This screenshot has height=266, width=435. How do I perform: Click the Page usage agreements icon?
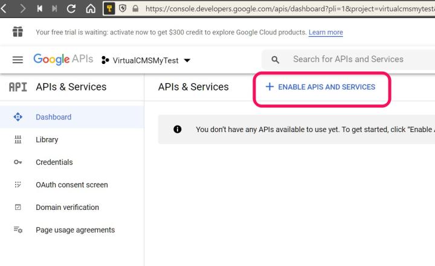click(x=18, y=230)
